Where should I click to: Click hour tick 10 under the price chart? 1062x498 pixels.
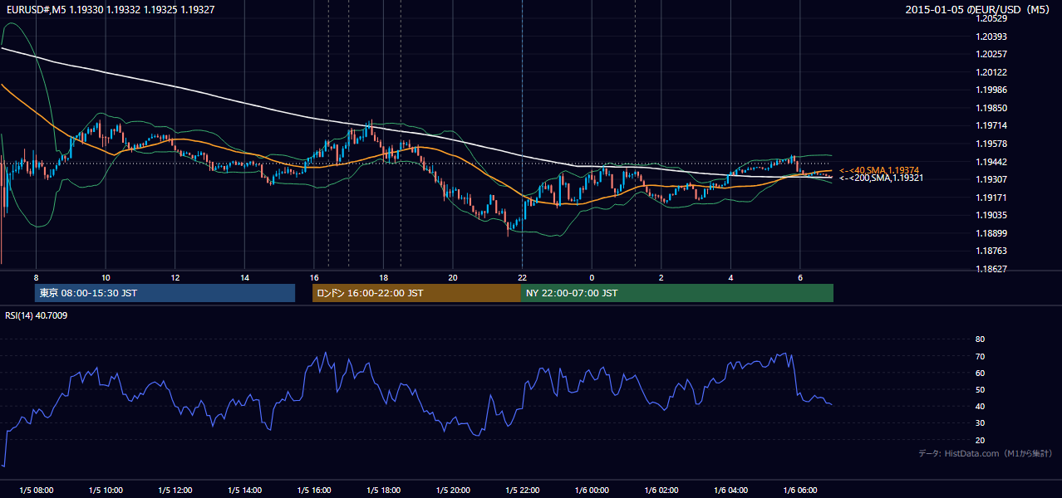click(x=106, y=277)
